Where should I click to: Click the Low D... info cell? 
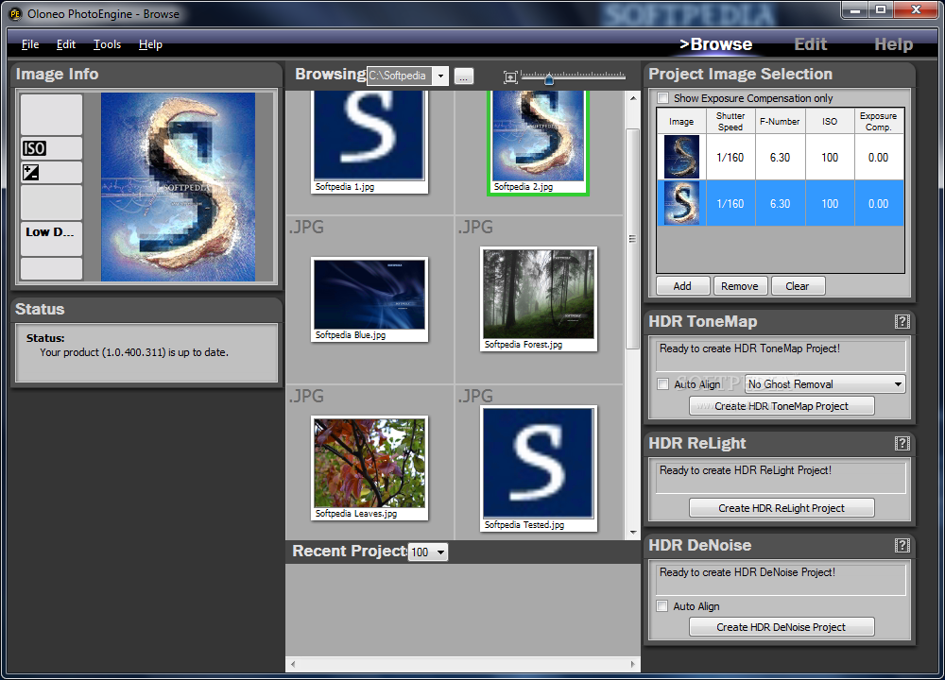(51, 238)
